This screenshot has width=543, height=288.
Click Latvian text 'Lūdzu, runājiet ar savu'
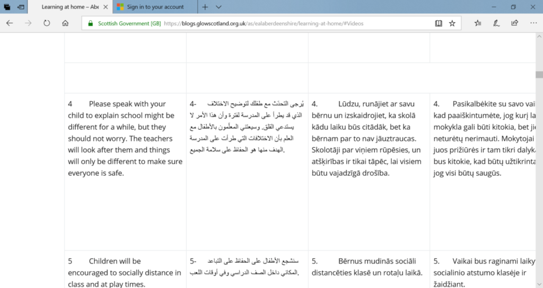pos(376,104)
